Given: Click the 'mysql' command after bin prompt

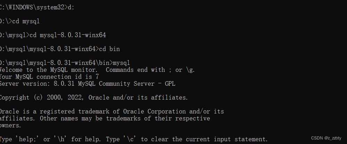Looking at the screenshot, I should click(121, 63).
